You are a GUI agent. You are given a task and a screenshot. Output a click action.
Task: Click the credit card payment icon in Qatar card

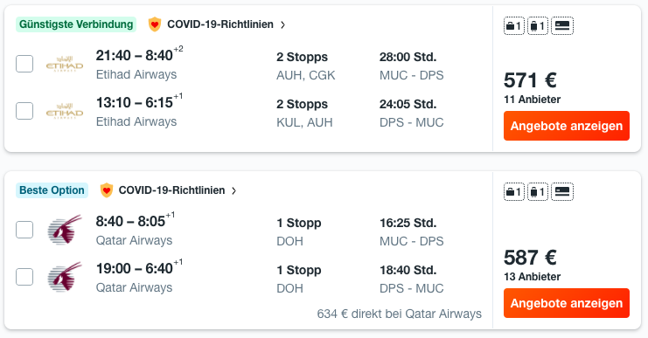click(562, 192)
